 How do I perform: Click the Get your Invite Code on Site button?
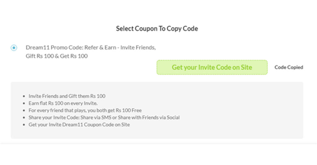pos(212,67)
